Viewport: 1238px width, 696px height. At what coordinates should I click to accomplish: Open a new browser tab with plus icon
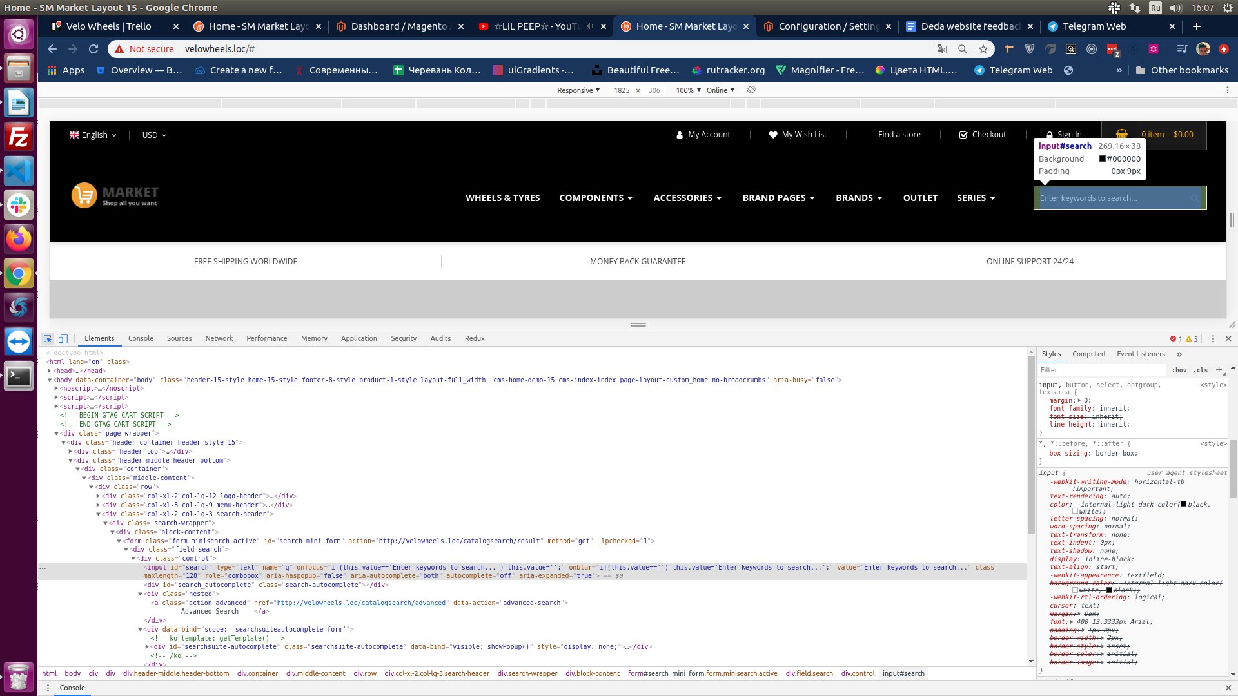[x=1197, y=26]
